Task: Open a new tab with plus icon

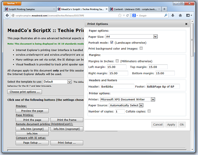Action: click(x=164, y=9)
